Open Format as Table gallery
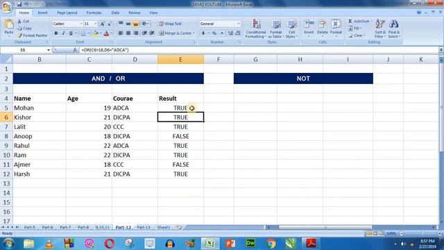444x250 pixels. point(275,28)
